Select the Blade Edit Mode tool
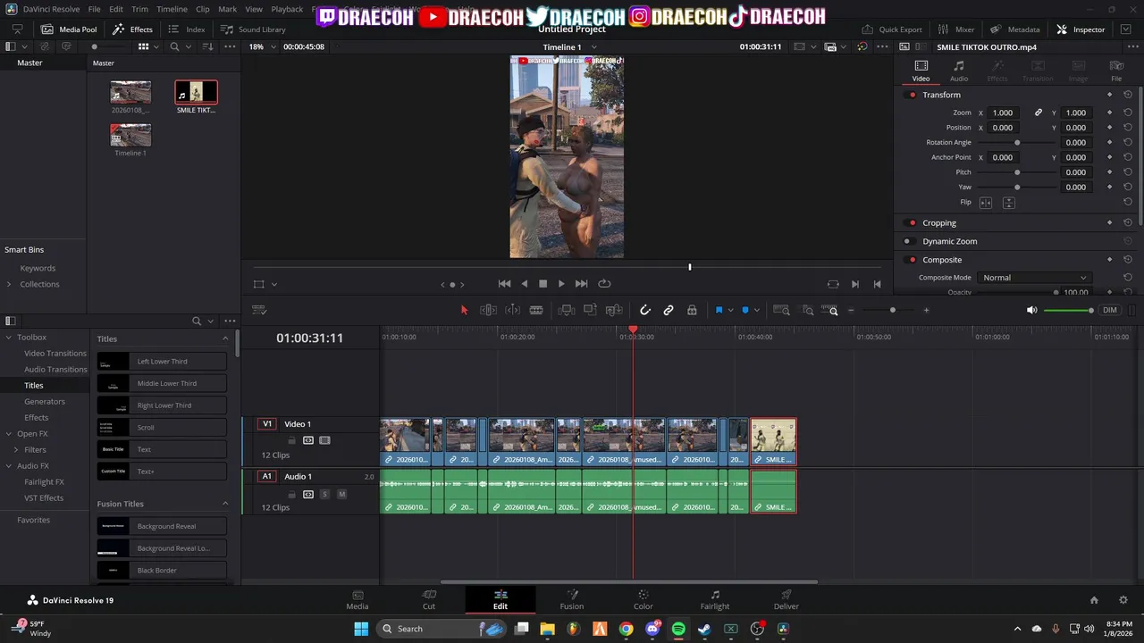The image size is (1144, 643). coord(536,310)
